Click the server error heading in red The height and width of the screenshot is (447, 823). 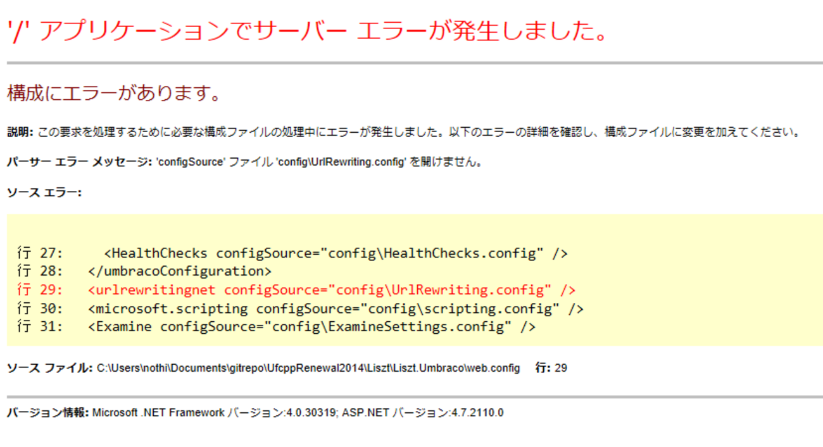(307, 30)
